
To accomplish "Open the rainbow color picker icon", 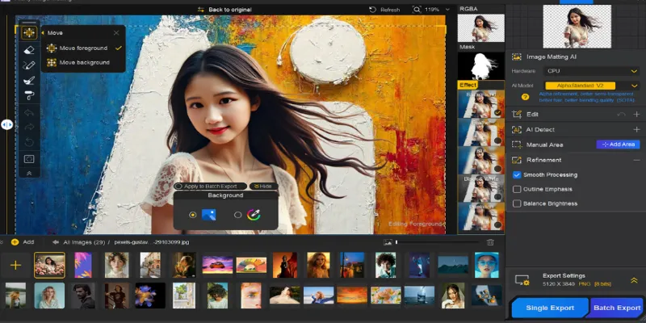I will click(x=254, y=215).
